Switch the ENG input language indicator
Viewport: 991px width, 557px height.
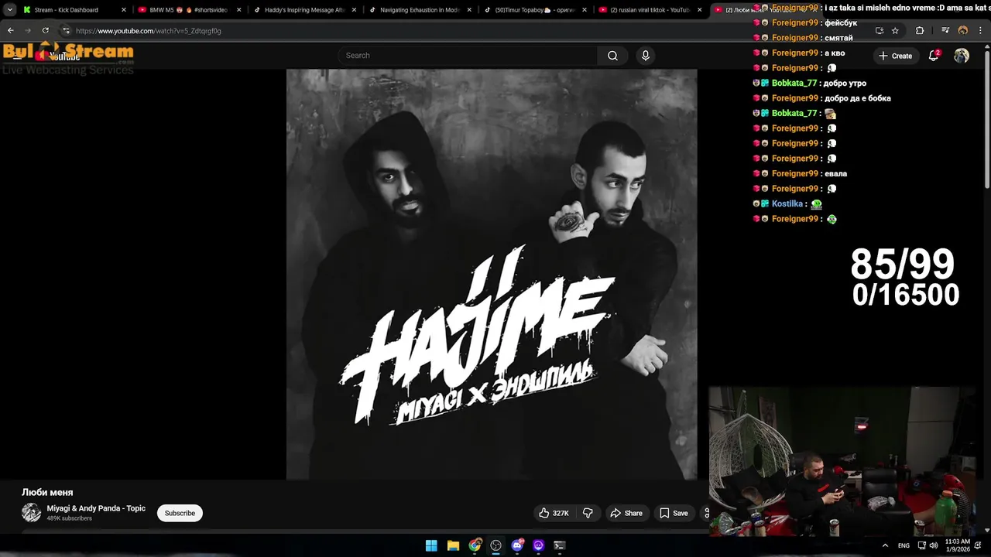[x=904, y=545]
